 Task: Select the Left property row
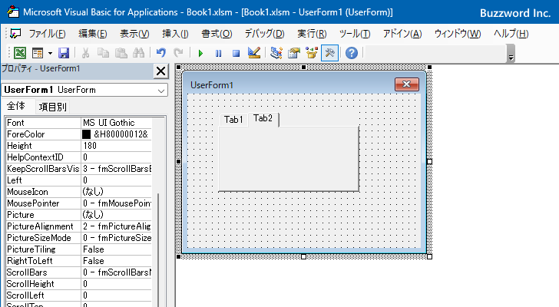tap(79, 180)
